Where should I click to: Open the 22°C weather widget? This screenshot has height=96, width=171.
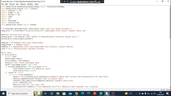pos(129,94)
